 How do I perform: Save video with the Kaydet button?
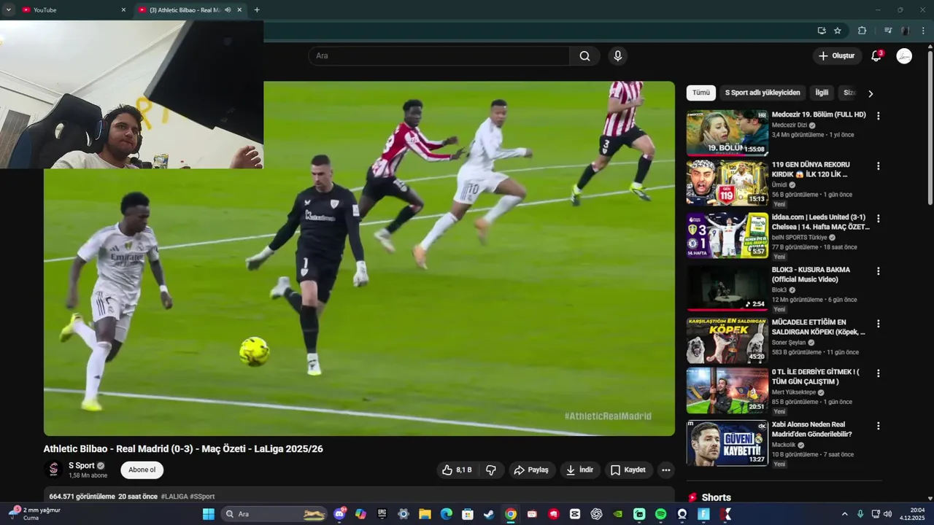[x=628, y=470]
